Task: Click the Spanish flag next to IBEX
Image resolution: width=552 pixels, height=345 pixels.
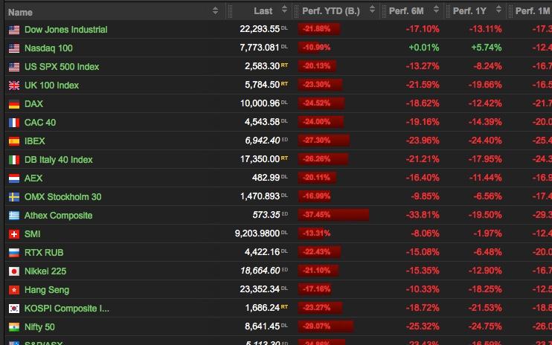Action: click(x=13, y=141)
